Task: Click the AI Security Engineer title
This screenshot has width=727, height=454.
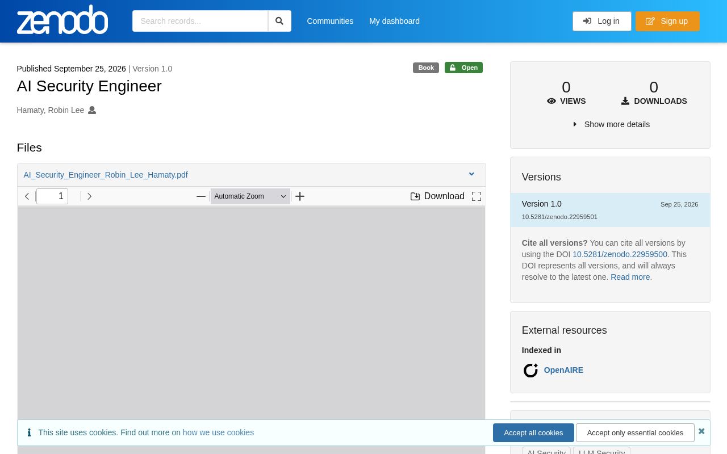Action: click(89, 86)
